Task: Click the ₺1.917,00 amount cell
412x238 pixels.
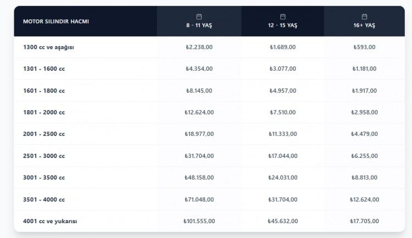Action: click(x=365, y=90)
